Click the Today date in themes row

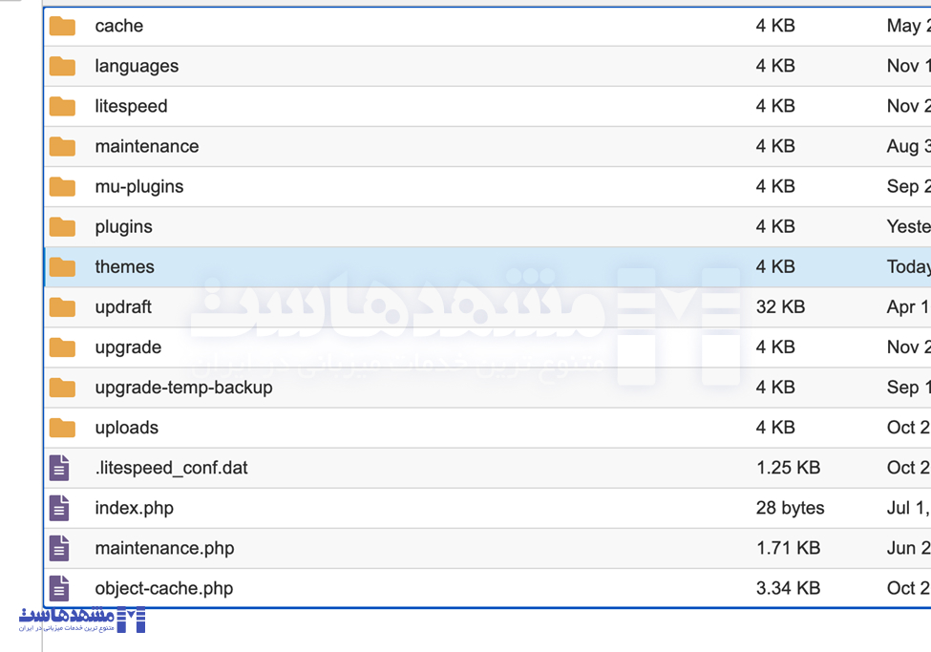click(x=907, y=266)
